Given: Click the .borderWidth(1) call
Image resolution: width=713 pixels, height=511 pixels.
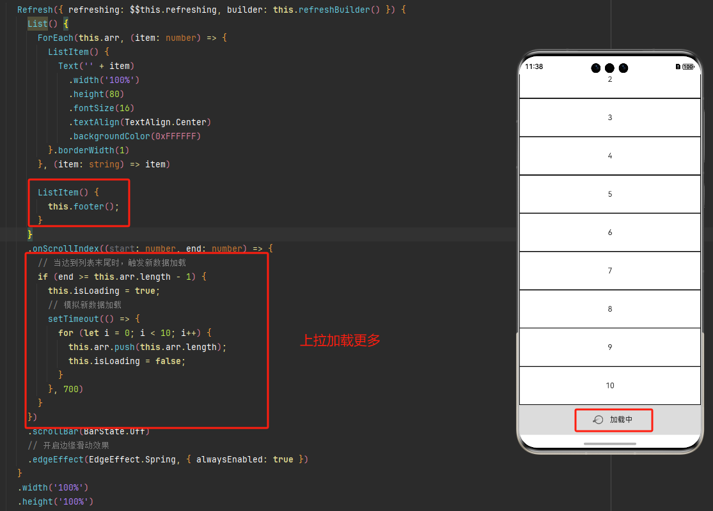Looking at the screenshot, I should (x=91, y=150).
